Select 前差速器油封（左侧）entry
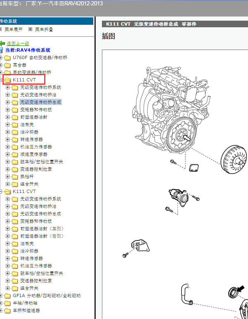Image resolution: width=248 pixels, height=319 pixels. [x=42, y=229]
